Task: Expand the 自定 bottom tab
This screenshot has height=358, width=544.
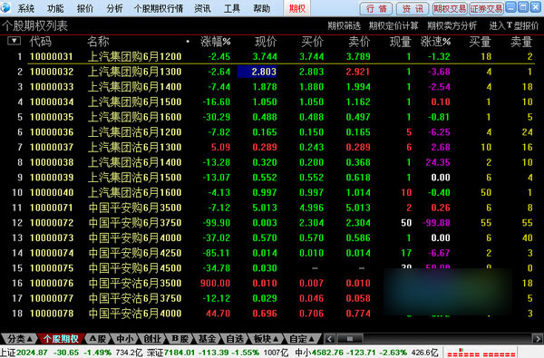Action: [302, 339]
